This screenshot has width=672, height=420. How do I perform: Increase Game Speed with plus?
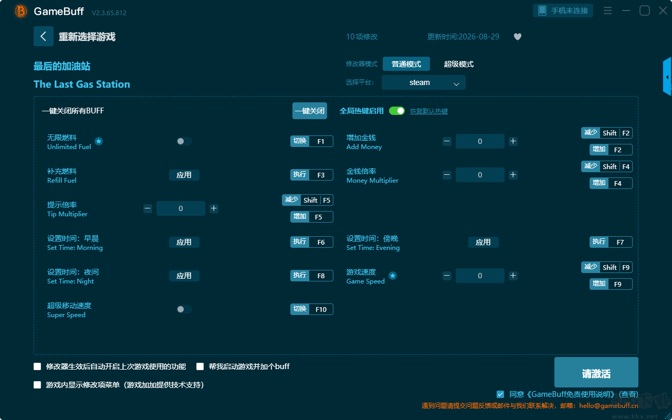[x=513, y=276]
